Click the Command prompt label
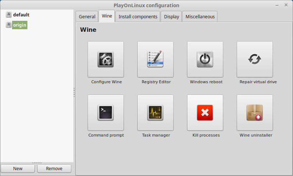Viewport: 293px width, 176px height. pos(106,135)
